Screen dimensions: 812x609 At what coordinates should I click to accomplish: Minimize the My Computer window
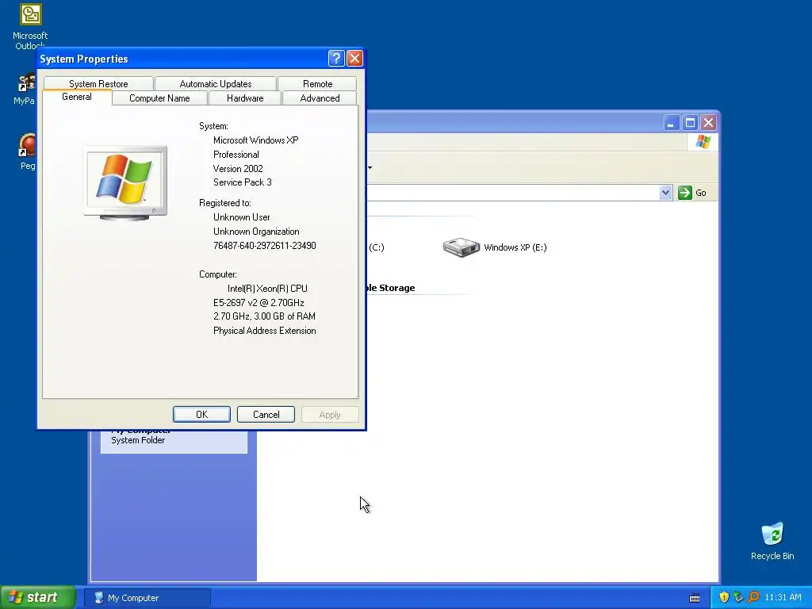pyautogui.click(x=671, y=123)
